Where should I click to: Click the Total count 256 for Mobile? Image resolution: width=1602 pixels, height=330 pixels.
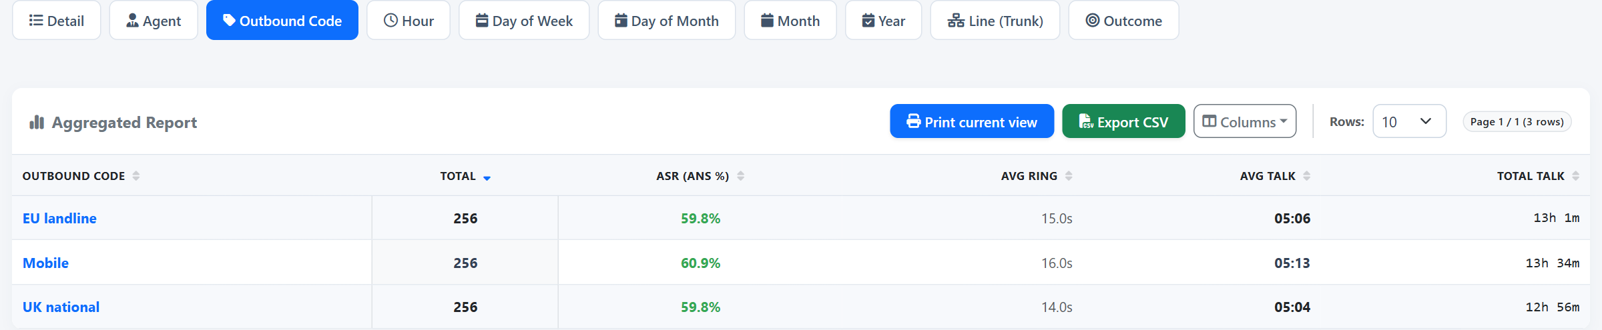(465, 263)
